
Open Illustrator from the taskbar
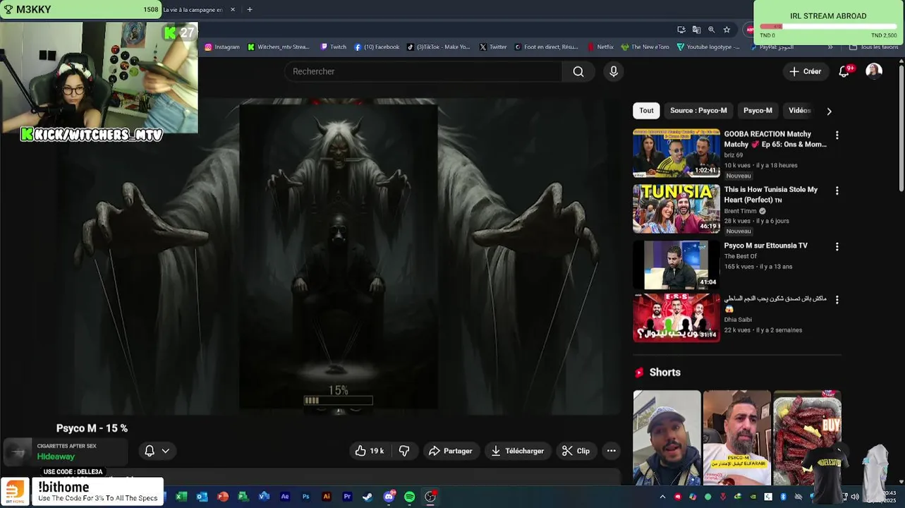pos(326,497)
